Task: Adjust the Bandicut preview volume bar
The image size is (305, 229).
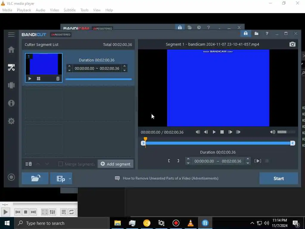Action: click(x=286, y=132)
